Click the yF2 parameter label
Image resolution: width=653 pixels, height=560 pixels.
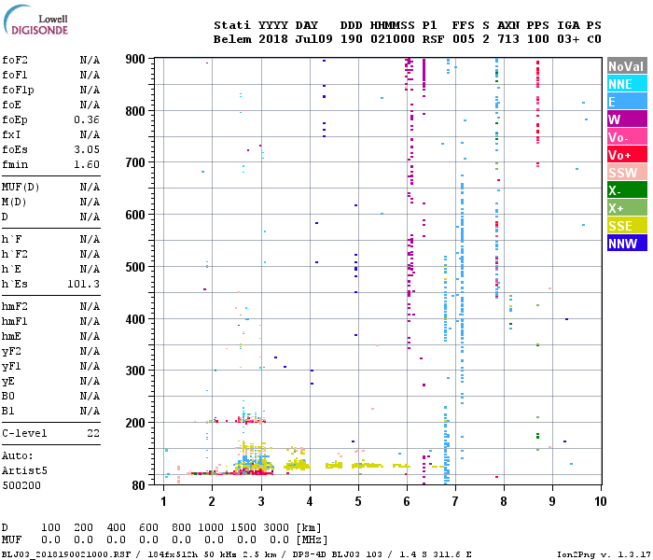pos(11,352)
